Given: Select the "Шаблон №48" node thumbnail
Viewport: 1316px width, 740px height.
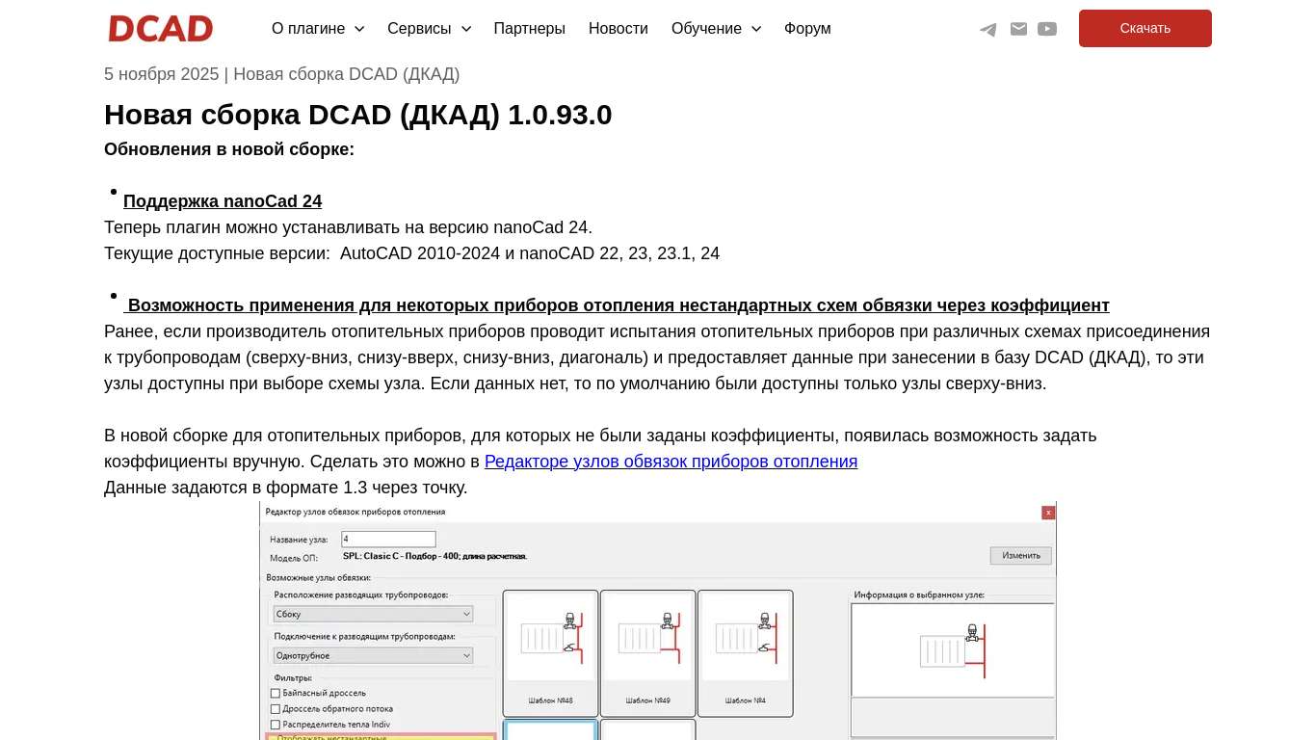Looking at the screenshot, I should (x=551, y=653).
